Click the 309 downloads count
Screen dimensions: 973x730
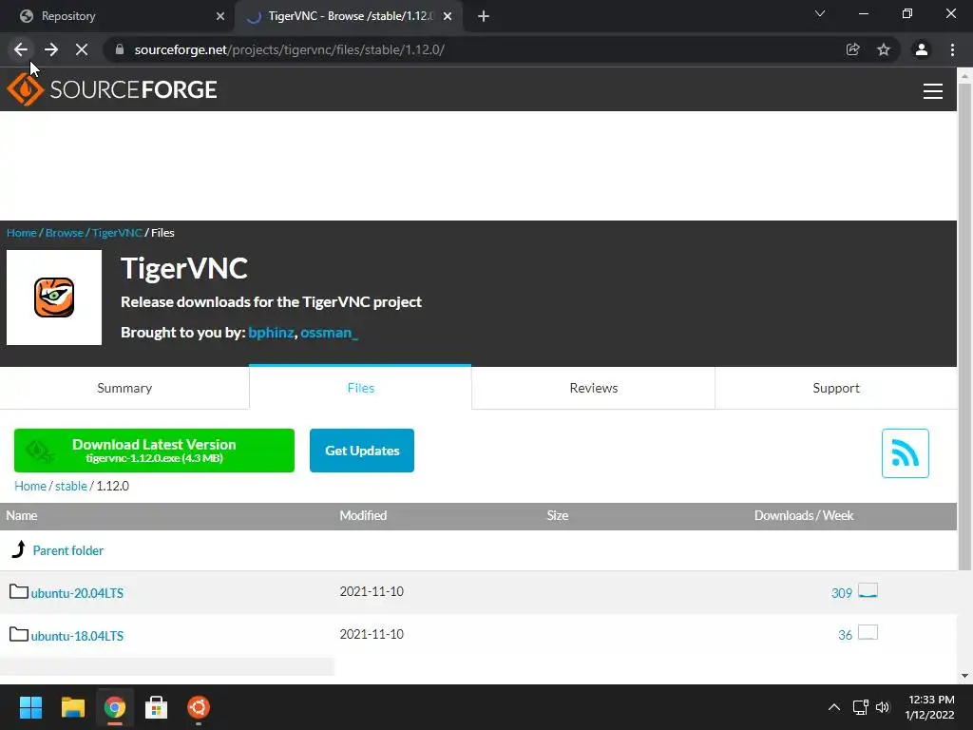coord(842,593)
